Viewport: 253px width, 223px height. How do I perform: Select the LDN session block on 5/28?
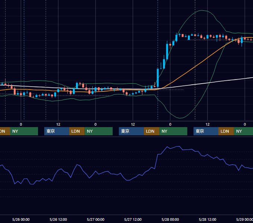click(226, 131)
